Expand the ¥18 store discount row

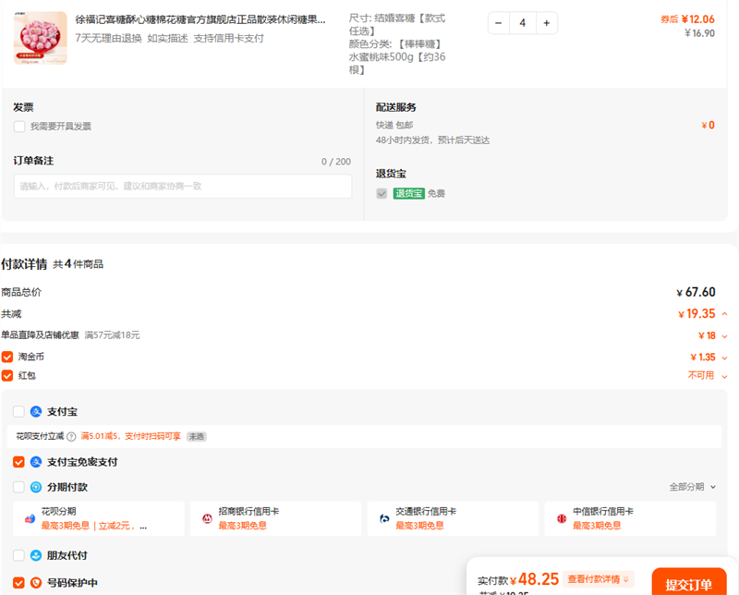(724, 336)
